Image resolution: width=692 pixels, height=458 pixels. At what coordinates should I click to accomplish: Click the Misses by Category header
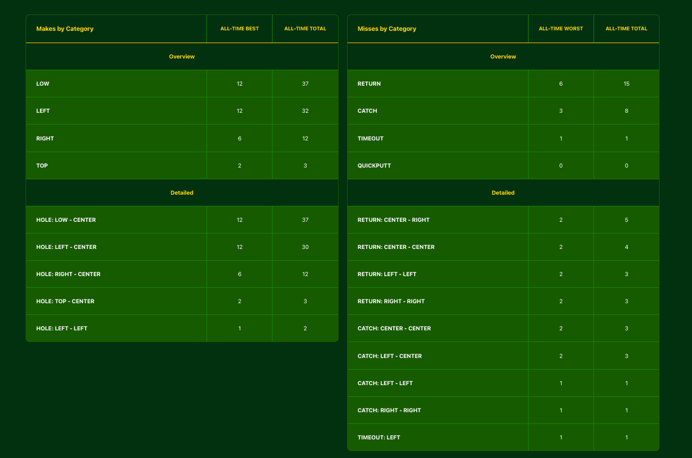(x=387, y=29)
